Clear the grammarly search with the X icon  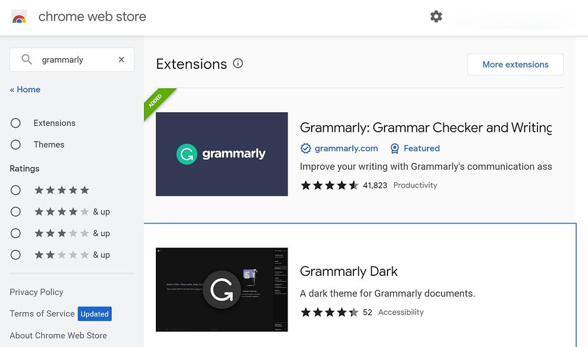(x=121, y=59)
